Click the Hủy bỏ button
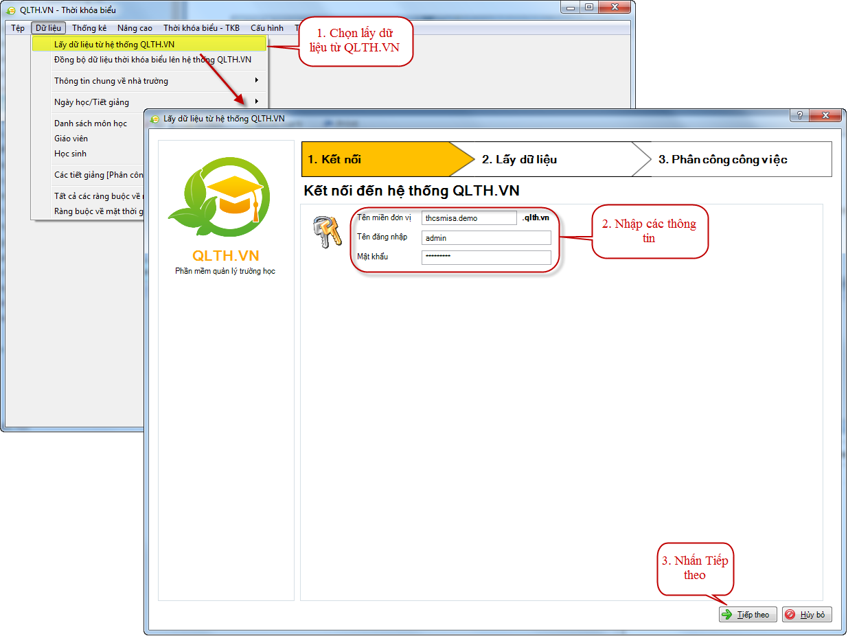The image size is (848, 636). 807,615
